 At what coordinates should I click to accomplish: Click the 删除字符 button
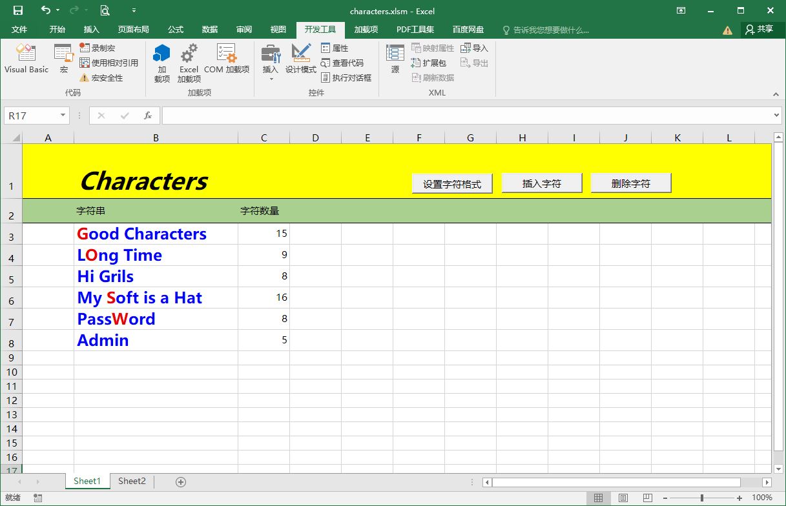pyautogui.click(x=631, y=183)
